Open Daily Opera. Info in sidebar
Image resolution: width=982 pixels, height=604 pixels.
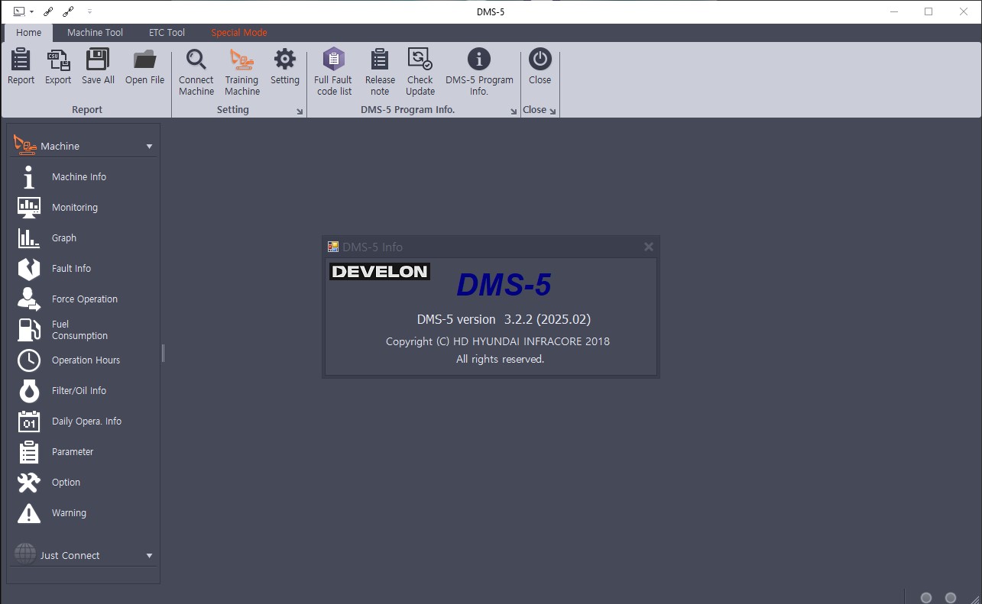[x=84, y=422]
